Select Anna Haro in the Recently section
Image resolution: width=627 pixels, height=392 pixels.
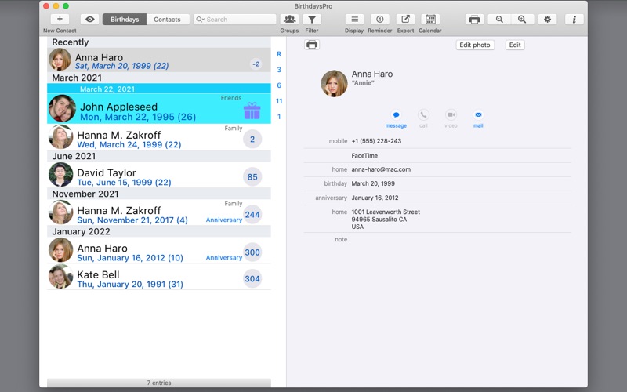tap(159, 60)
